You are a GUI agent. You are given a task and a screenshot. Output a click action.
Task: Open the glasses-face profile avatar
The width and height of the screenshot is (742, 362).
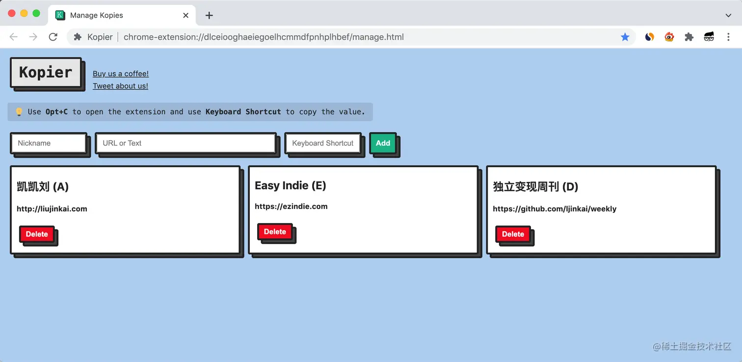[x=709, y=37]
